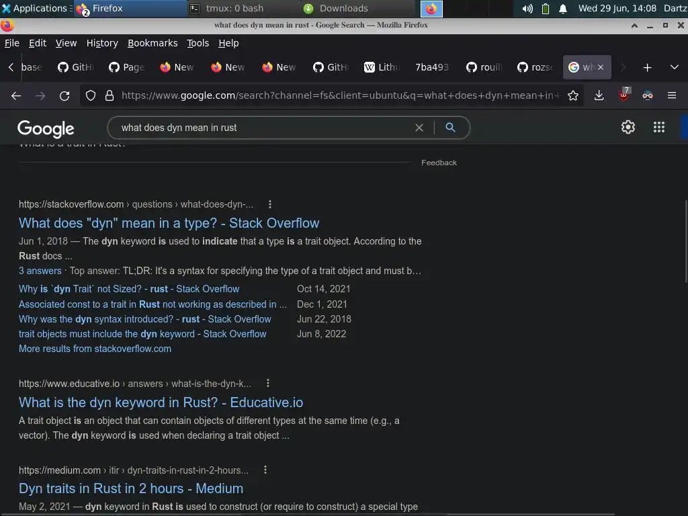Viewport: 688px width, 516px height.
Task: Open 'Dyn traits in Rust in 2 hours' result
Action: pyautogui.click(x=131, y=488)
